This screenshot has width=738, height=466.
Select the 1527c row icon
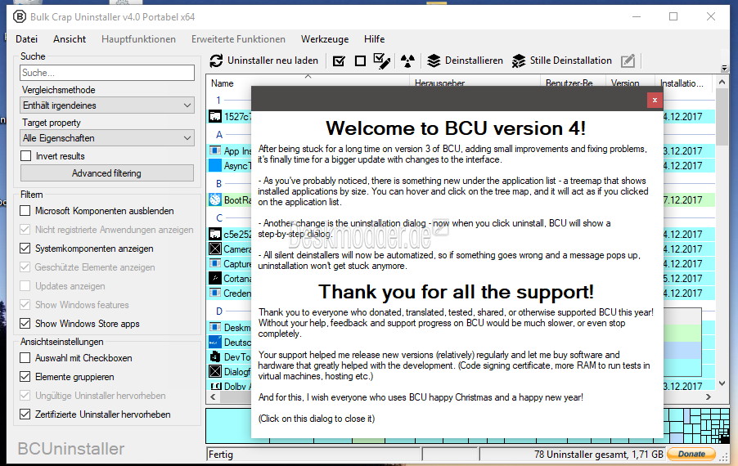pyautogui.click(x=215, y=117)
